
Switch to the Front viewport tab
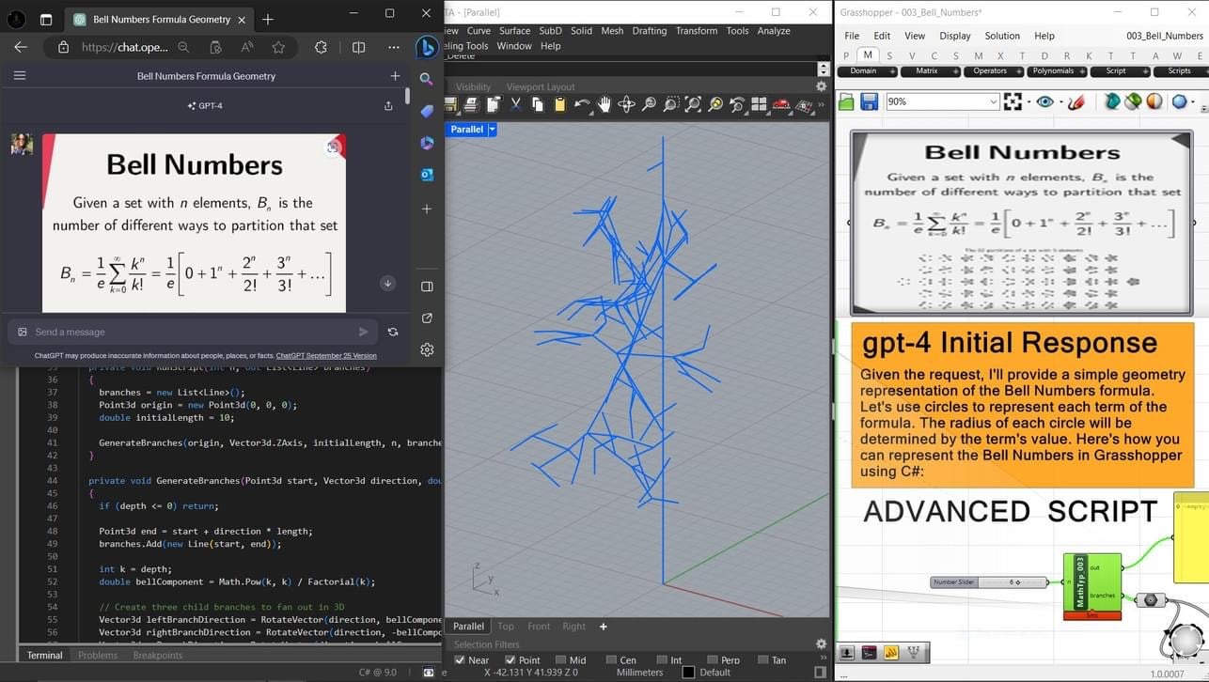(x=539, y=627)
